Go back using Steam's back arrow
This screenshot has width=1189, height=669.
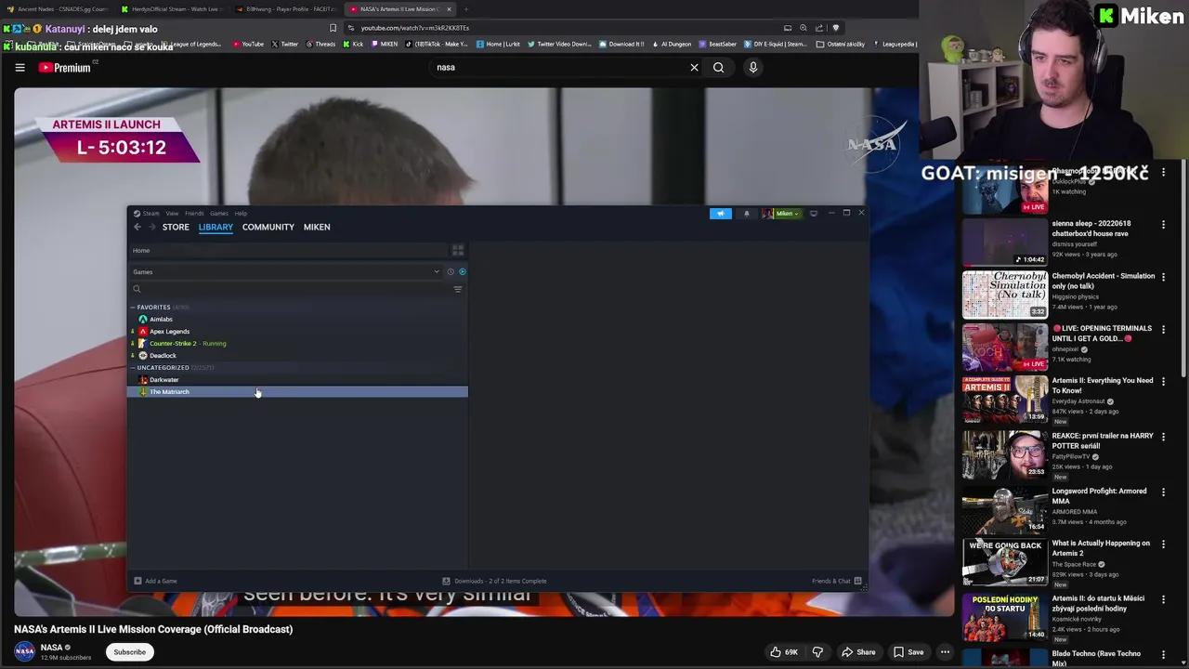click(137, 227)
